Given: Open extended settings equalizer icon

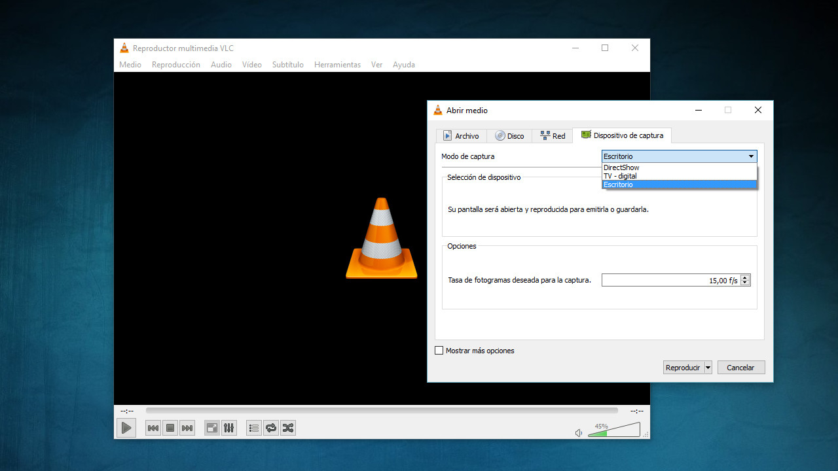Looking at the screenshot, I should coord(228,427).
